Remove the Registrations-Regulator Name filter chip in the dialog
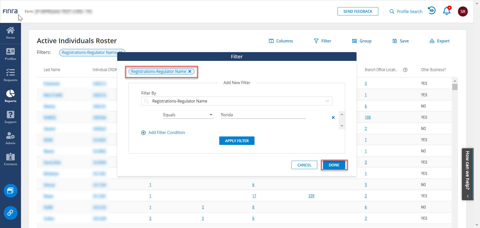The image size is (480, 228). pyautogui.click(x=190, y=71)
